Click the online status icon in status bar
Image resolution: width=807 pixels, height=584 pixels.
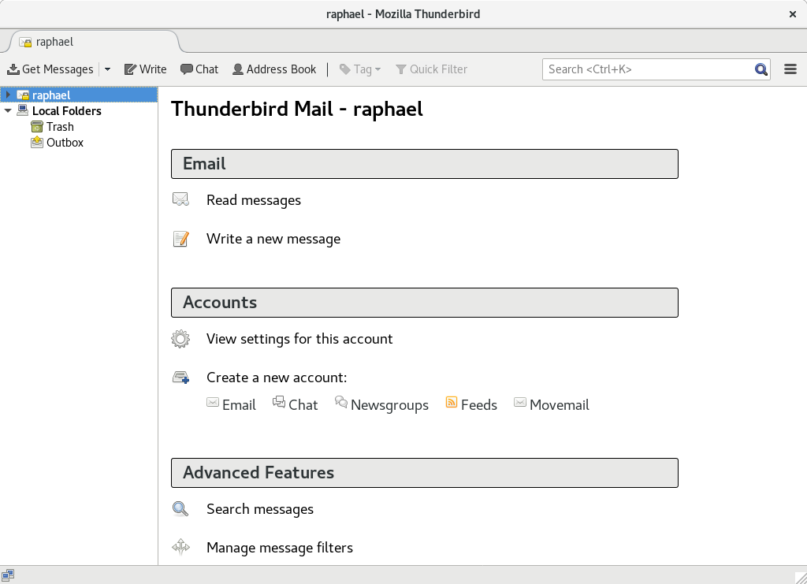coord(8,575)
